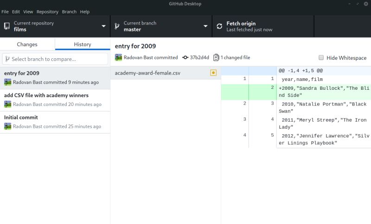Open the Branch menu

(69, 12)
